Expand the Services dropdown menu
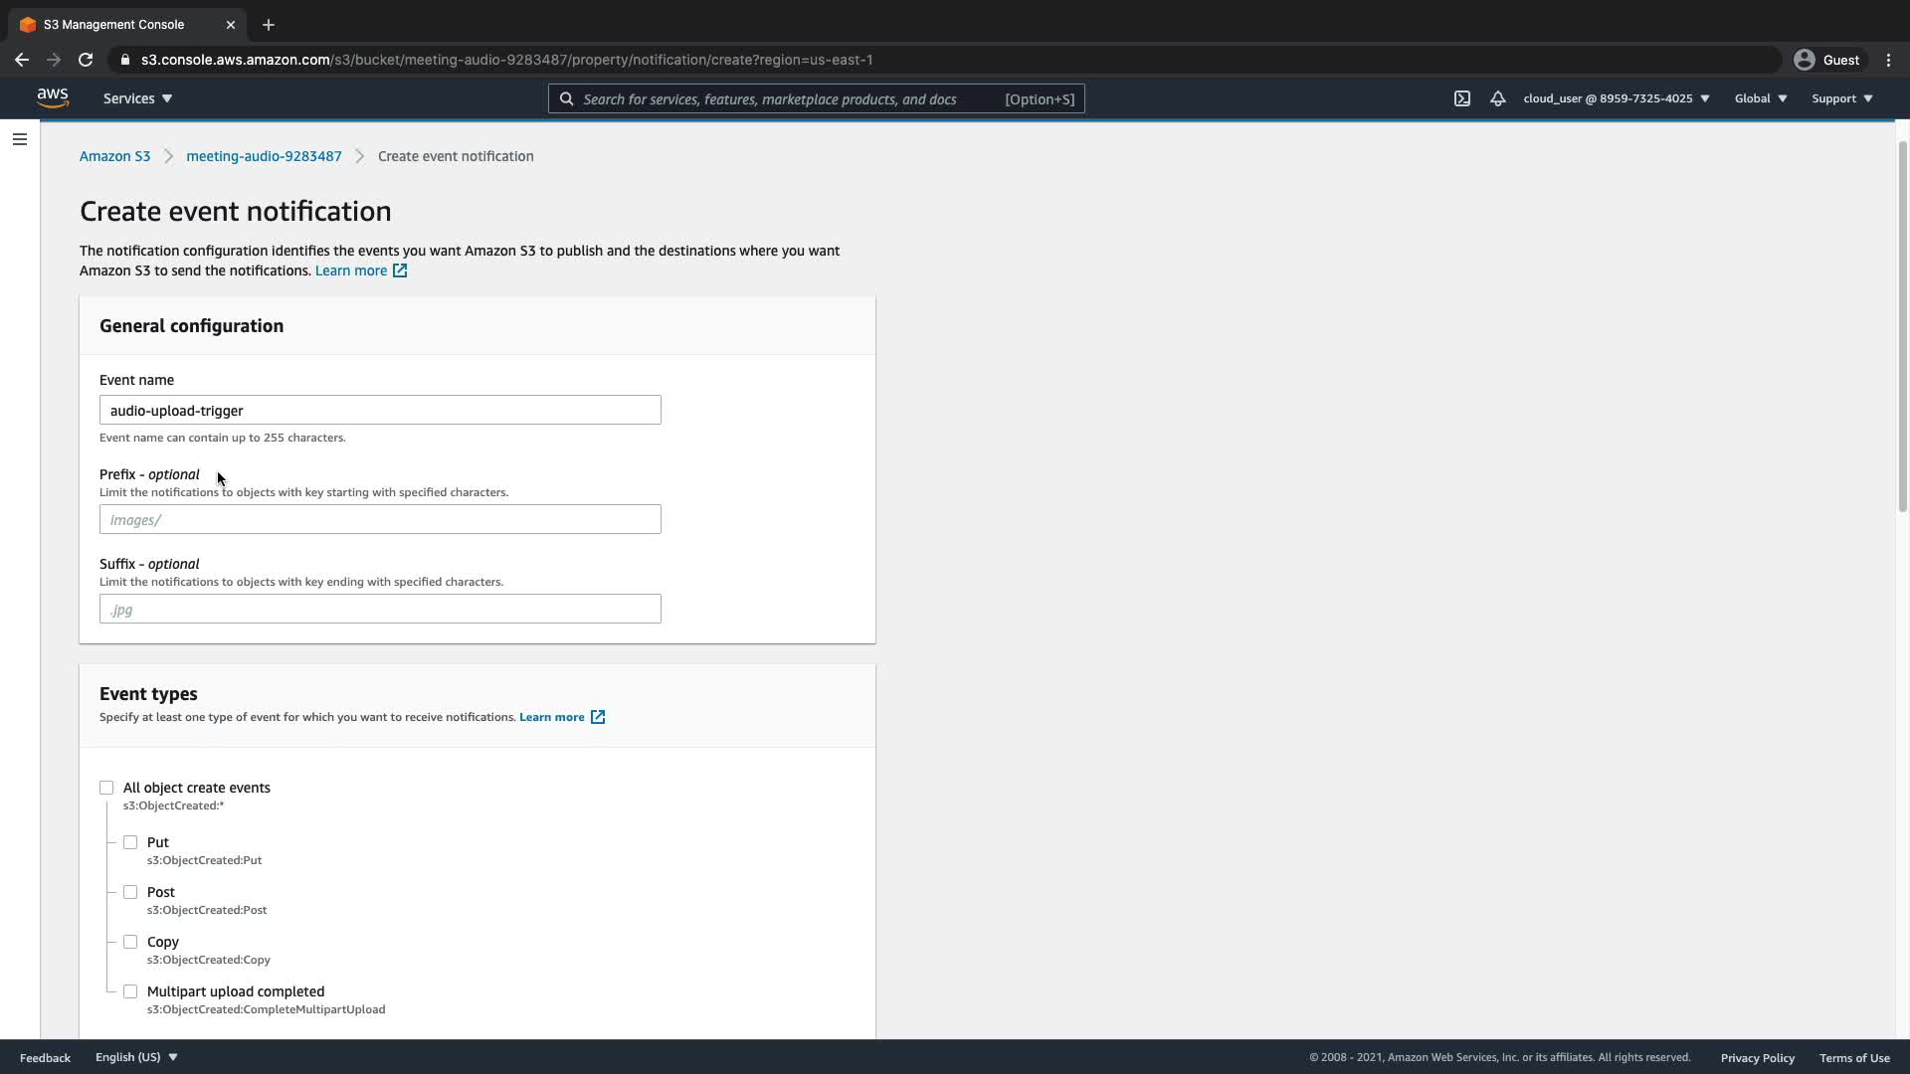Viewport: 1910px width, 1074px height. click(137, 98)
